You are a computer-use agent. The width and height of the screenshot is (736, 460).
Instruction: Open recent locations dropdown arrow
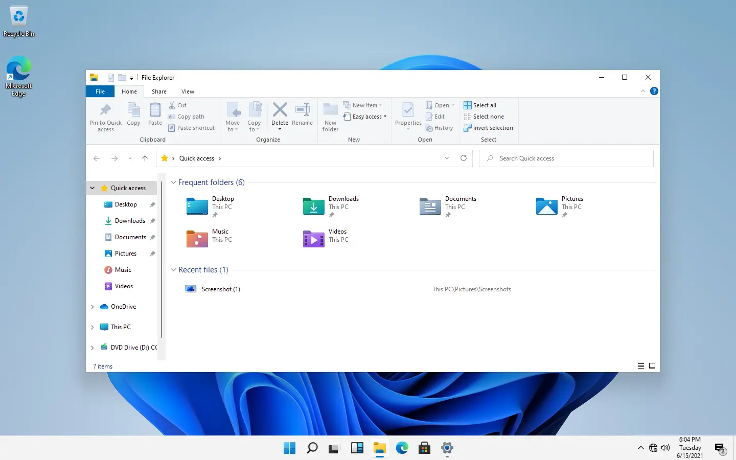(130, 158)
